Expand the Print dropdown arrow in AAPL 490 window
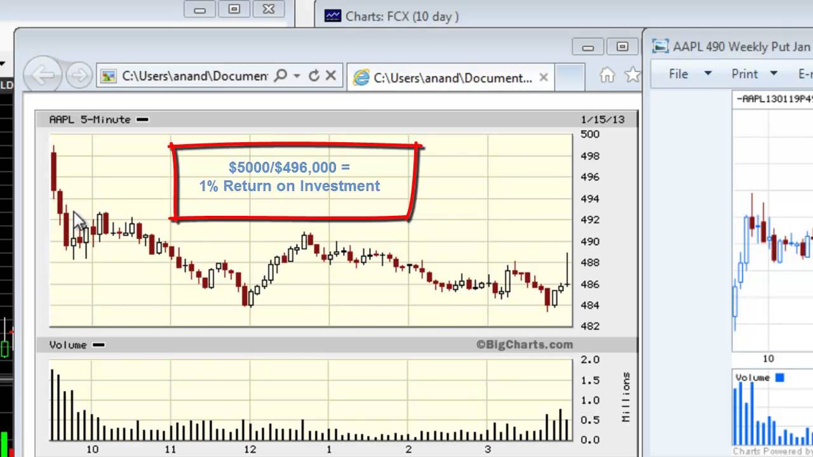Image resolution: width=813 pixels, height=457 pixels. (774, 74)
